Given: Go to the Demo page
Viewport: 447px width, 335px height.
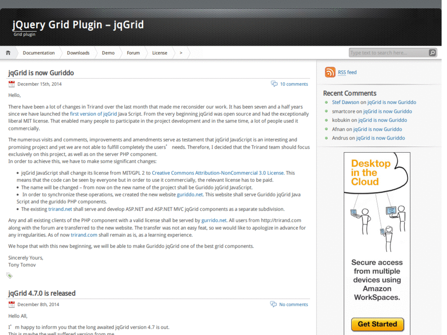Looking at the screenshot, I should [108, 53].
